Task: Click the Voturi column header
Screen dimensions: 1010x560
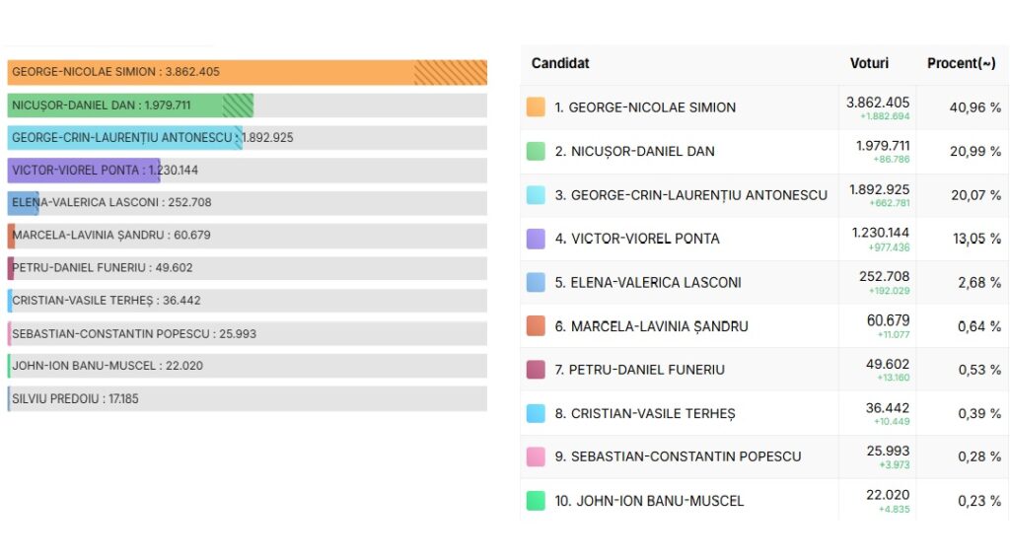Action: point(869,63)
